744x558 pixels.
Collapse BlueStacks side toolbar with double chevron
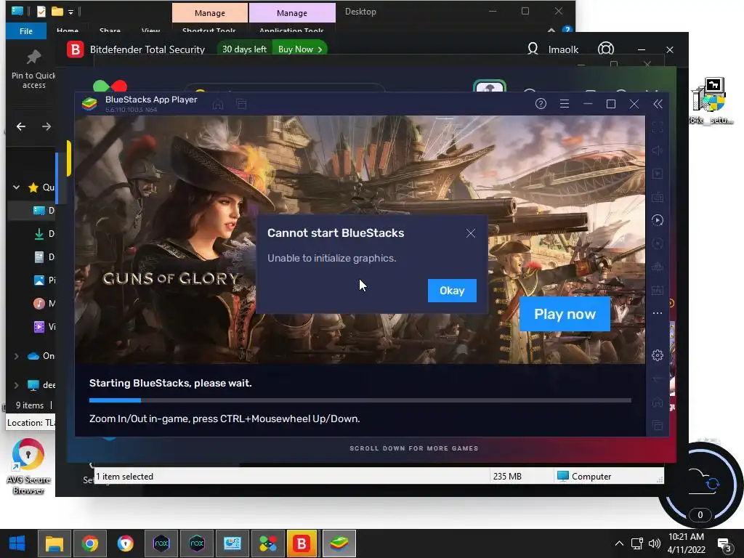(x=658, y=104)
